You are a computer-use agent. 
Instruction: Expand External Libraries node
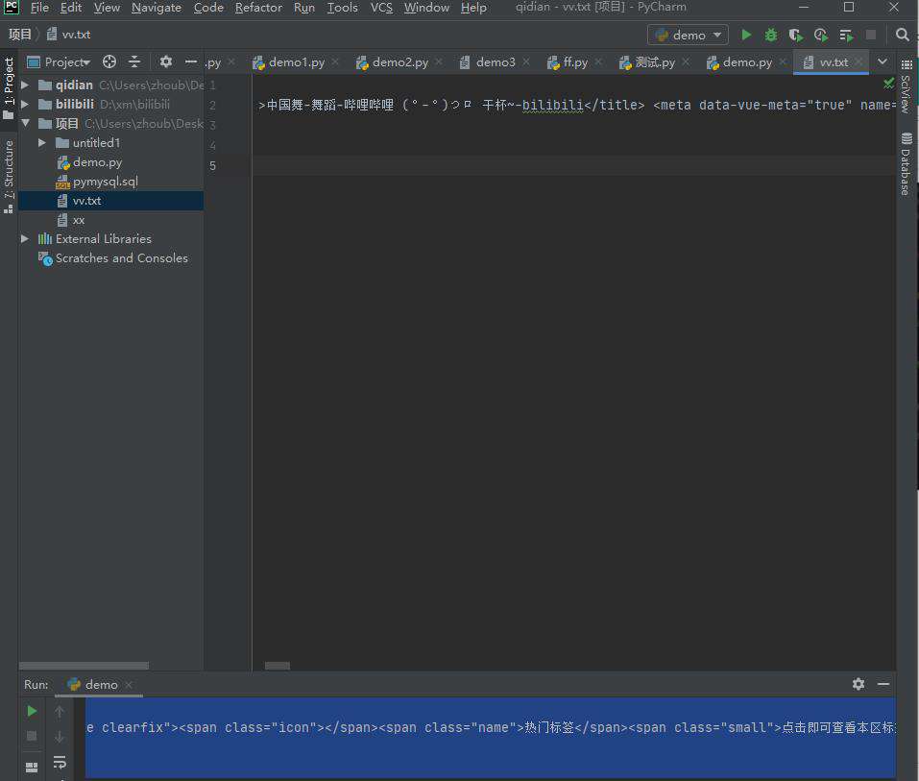pyautogui.click(x=25, y=238)
